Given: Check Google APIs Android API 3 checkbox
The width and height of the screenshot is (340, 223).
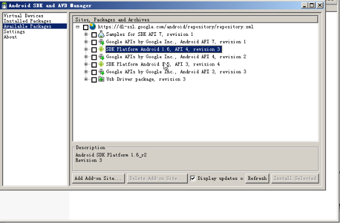Looking at the screenshot, I should pyautogui.click(x=94, y=72).
